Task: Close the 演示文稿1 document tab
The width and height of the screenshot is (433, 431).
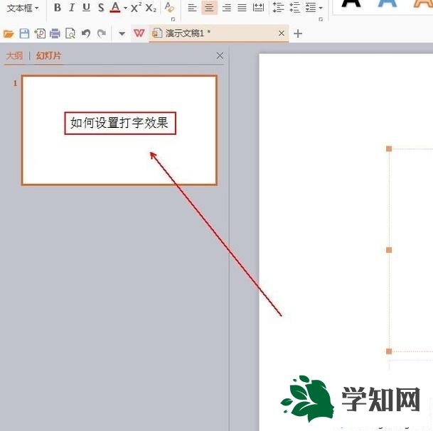Action: [282, 33]
